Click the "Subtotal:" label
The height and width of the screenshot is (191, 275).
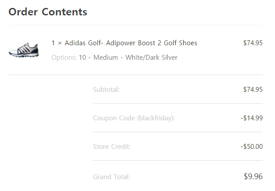(x=106, y=90)
